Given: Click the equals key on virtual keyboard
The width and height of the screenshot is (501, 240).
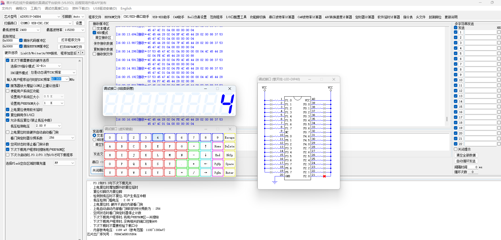Looking at the screenshot, I should (182, 173).
